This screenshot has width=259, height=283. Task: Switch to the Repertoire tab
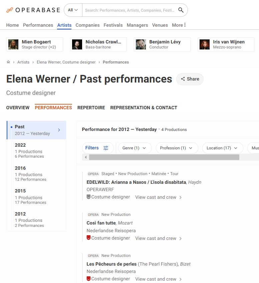click(91, 108)
